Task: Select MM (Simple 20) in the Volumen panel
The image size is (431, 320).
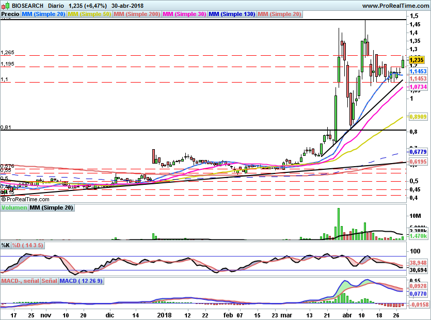Action: [51, 207]
